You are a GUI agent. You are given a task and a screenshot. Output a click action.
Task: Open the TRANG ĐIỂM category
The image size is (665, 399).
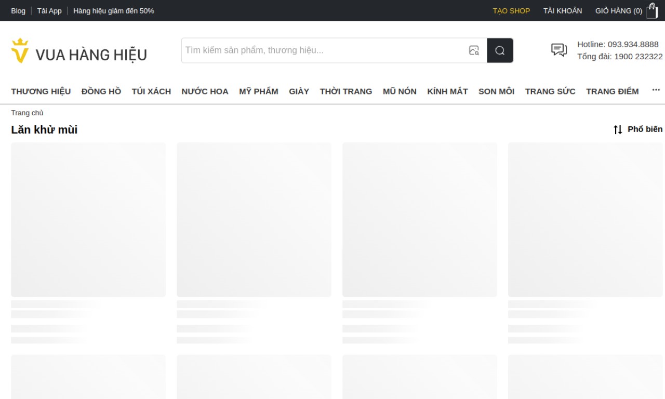tap(613, 91)
